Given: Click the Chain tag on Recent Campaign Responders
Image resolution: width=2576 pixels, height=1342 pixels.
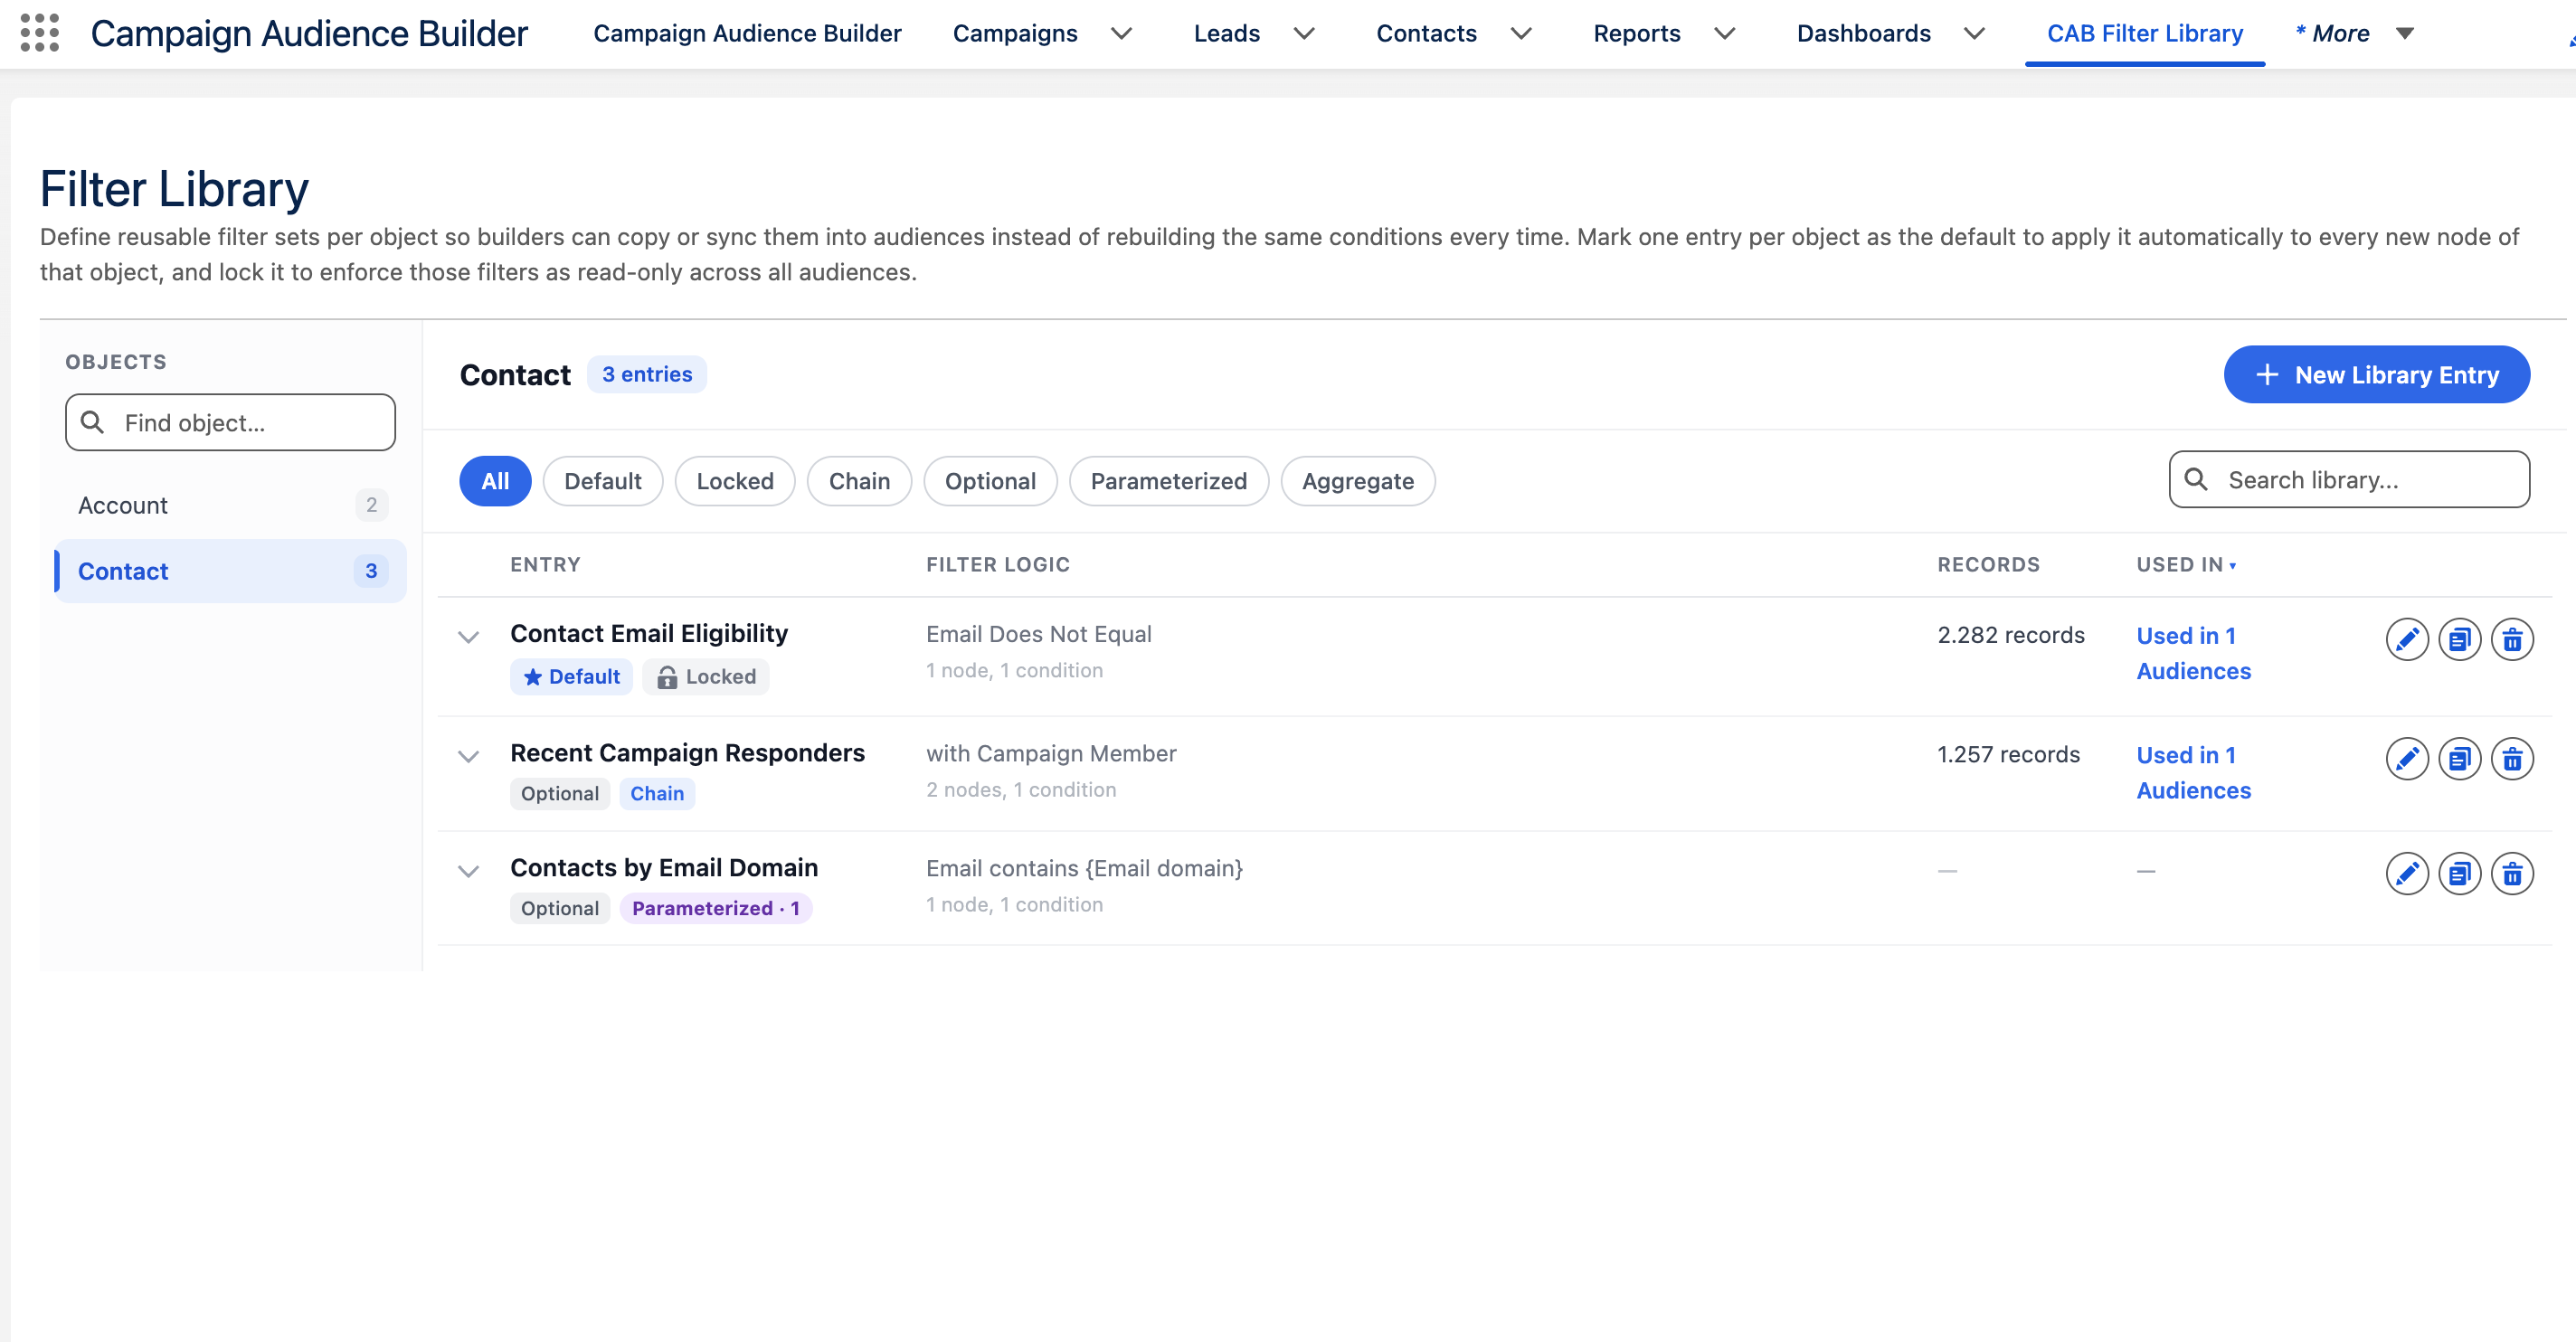Looking at the screenshot, I should pos(656,794).
